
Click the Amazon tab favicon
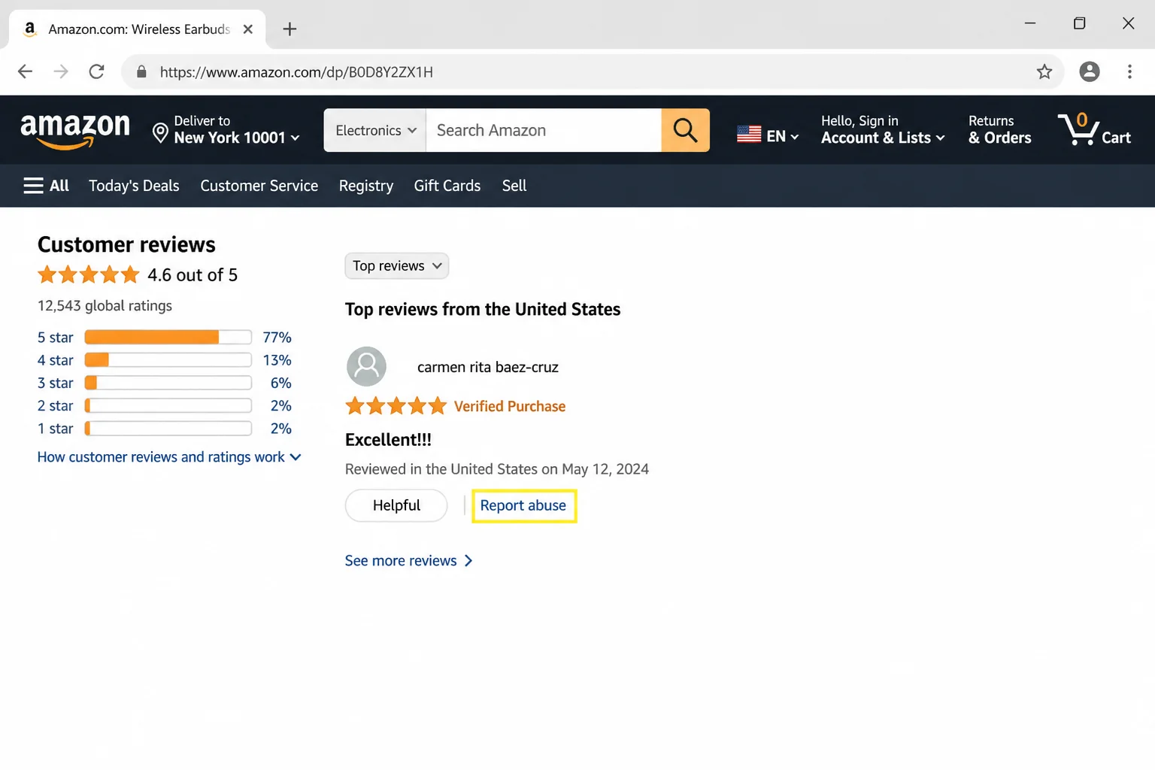(30, 29)
